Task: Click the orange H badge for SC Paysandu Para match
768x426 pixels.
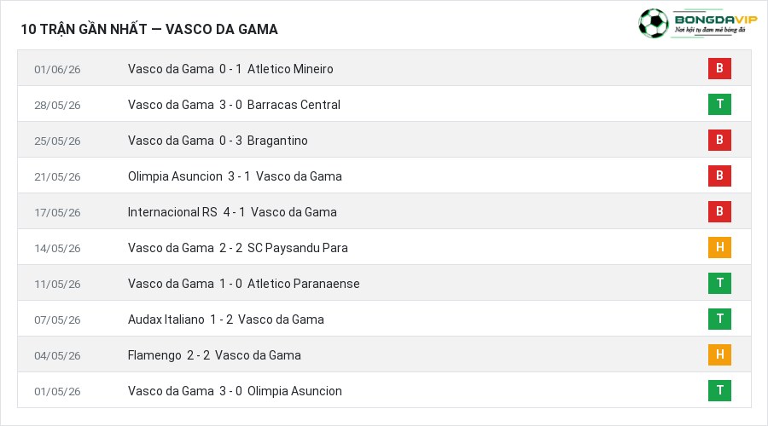Action: pyautogui.click(x=719, y=247)
